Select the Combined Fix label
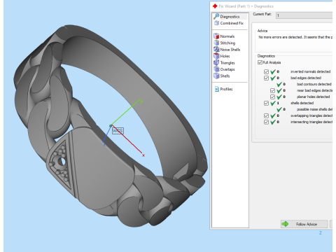 [x=232, y=23]
